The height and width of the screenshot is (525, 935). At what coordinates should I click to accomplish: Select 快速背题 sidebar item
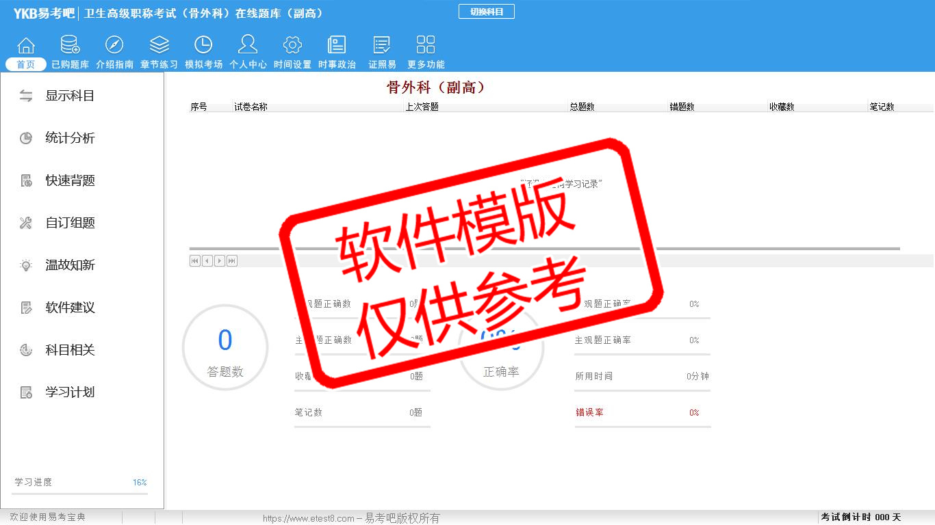[x=70, y=180]
